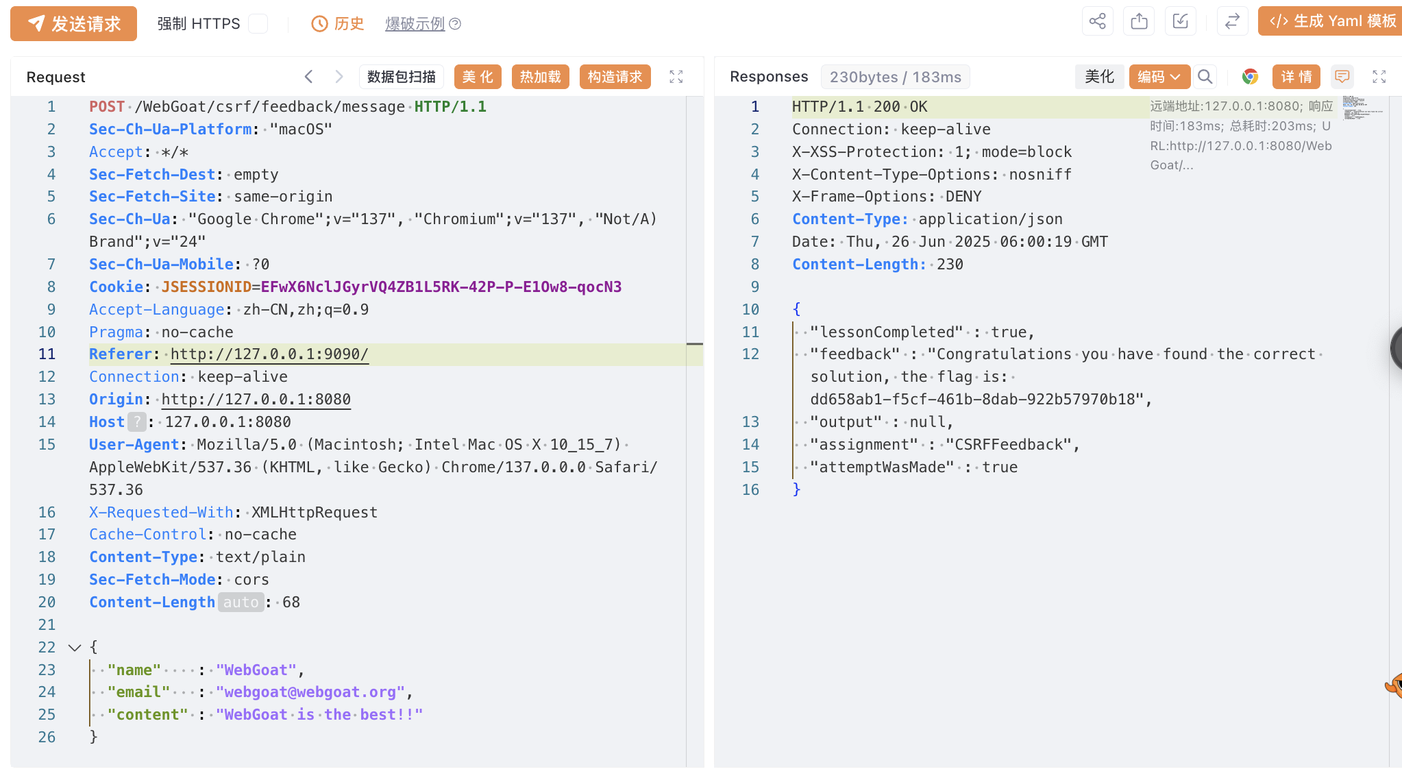Click the 详情 details button
Image resolution: width=1402 pixels, height=780 pixels.
(x=1296, y=77)
